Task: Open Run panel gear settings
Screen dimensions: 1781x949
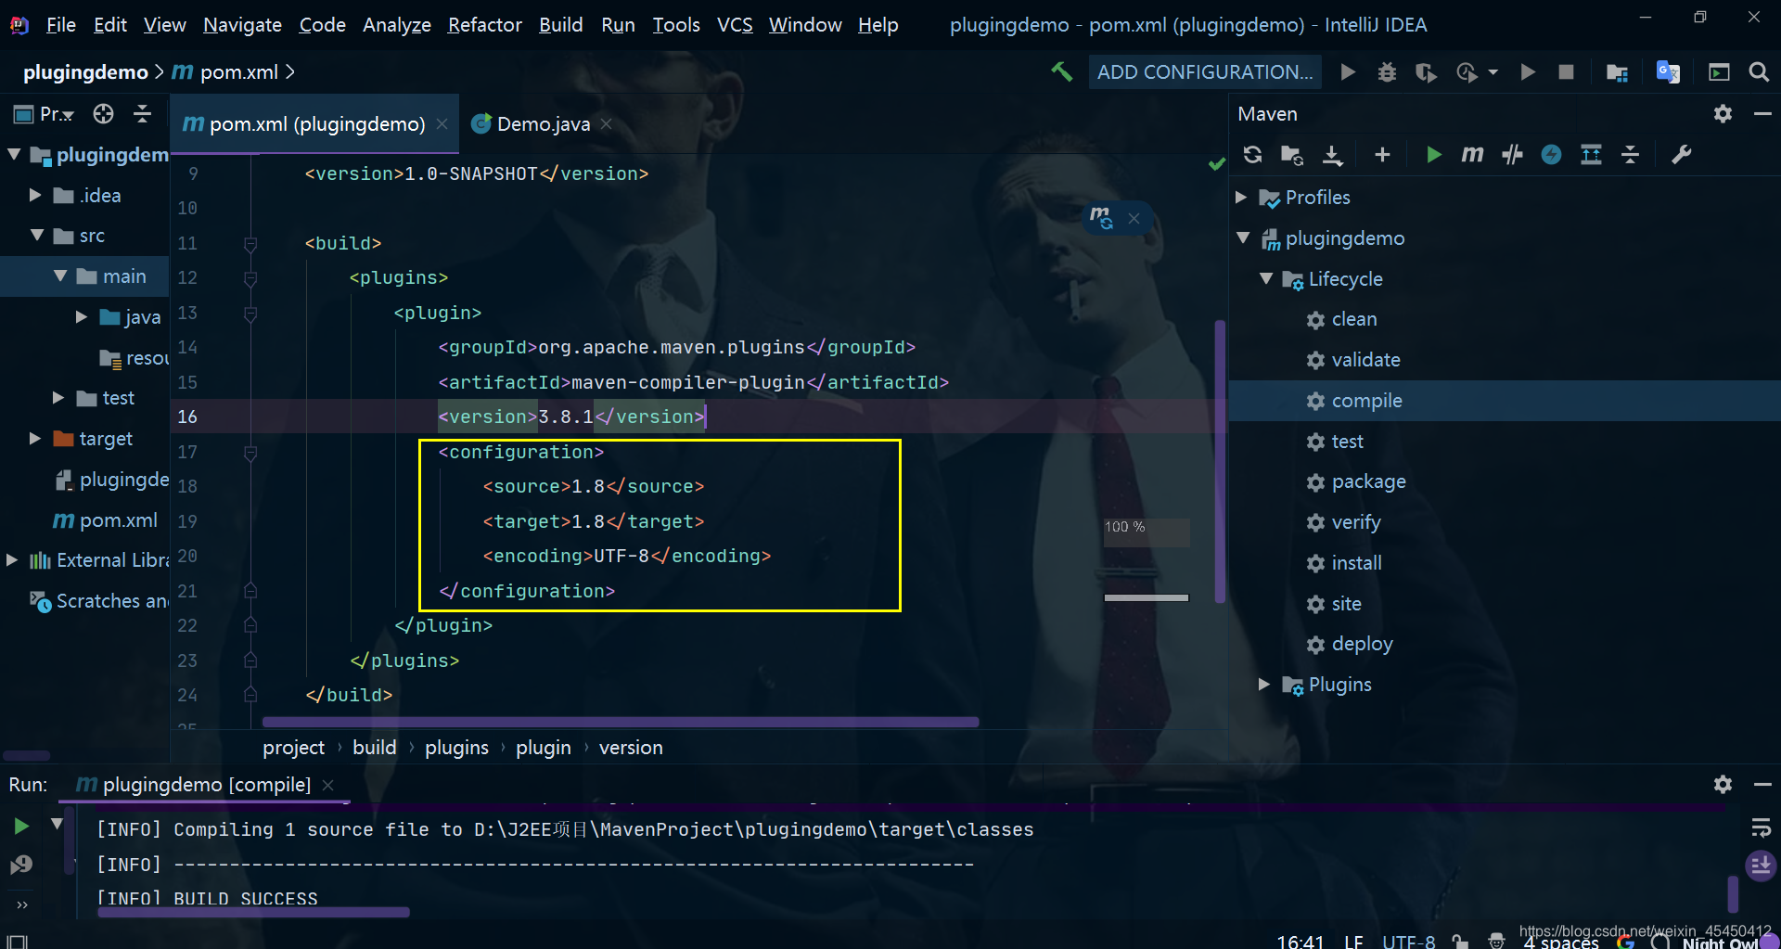Action: click(x=1723, y=784)
